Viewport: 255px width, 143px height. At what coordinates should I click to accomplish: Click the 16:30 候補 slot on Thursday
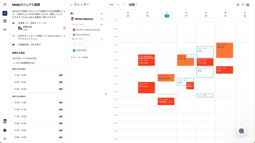(x=205, y=96)
